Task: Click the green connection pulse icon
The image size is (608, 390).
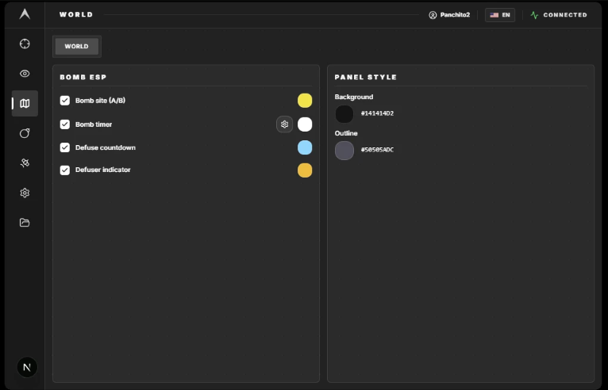Action: (535, 15)
